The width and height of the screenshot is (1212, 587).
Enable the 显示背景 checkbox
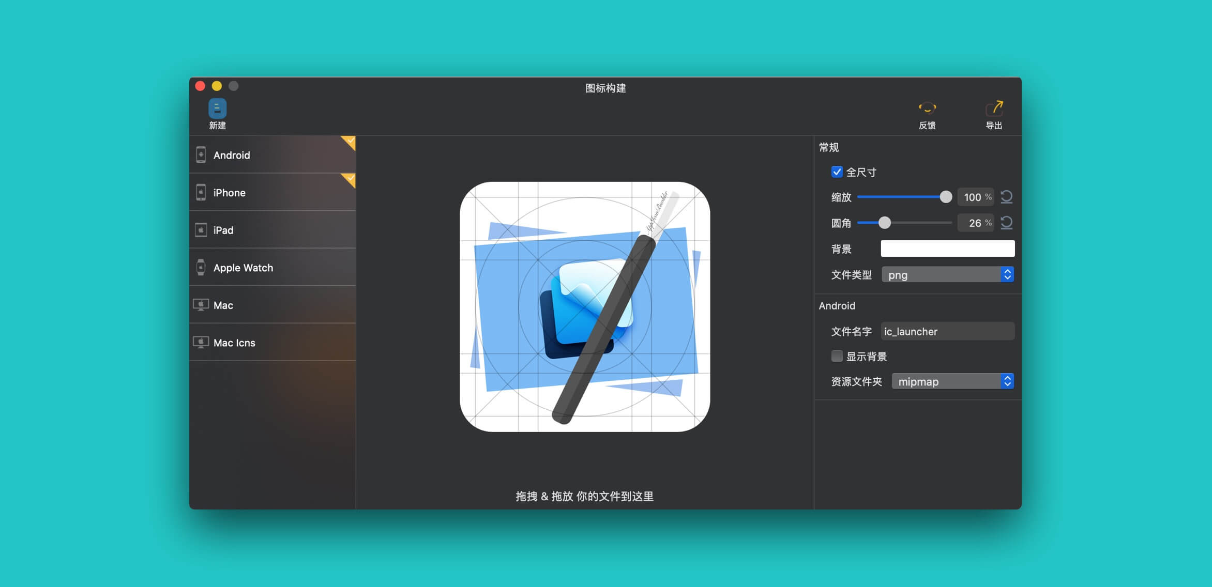click(837, 356)
